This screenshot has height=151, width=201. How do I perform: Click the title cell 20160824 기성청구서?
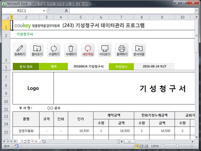pos(88,66)
